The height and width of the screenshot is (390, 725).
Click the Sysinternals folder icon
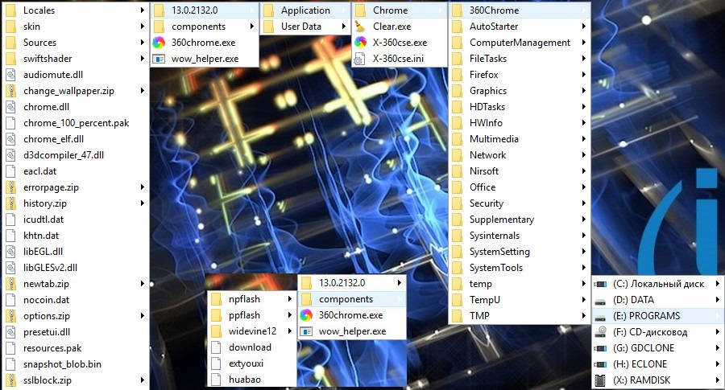coord(457,236)
